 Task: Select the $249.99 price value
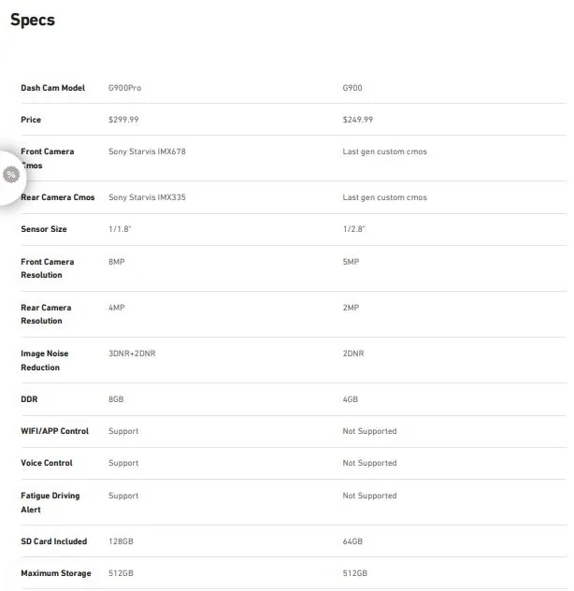pyautogui.click(x=358, y=120)
